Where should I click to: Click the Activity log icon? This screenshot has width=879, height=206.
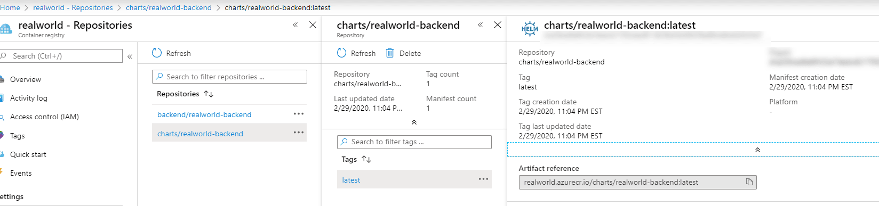pos(2,98)
